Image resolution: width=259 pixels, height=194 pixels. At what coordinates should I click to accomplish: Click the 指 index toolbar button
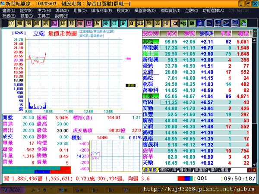click(166, 23)
